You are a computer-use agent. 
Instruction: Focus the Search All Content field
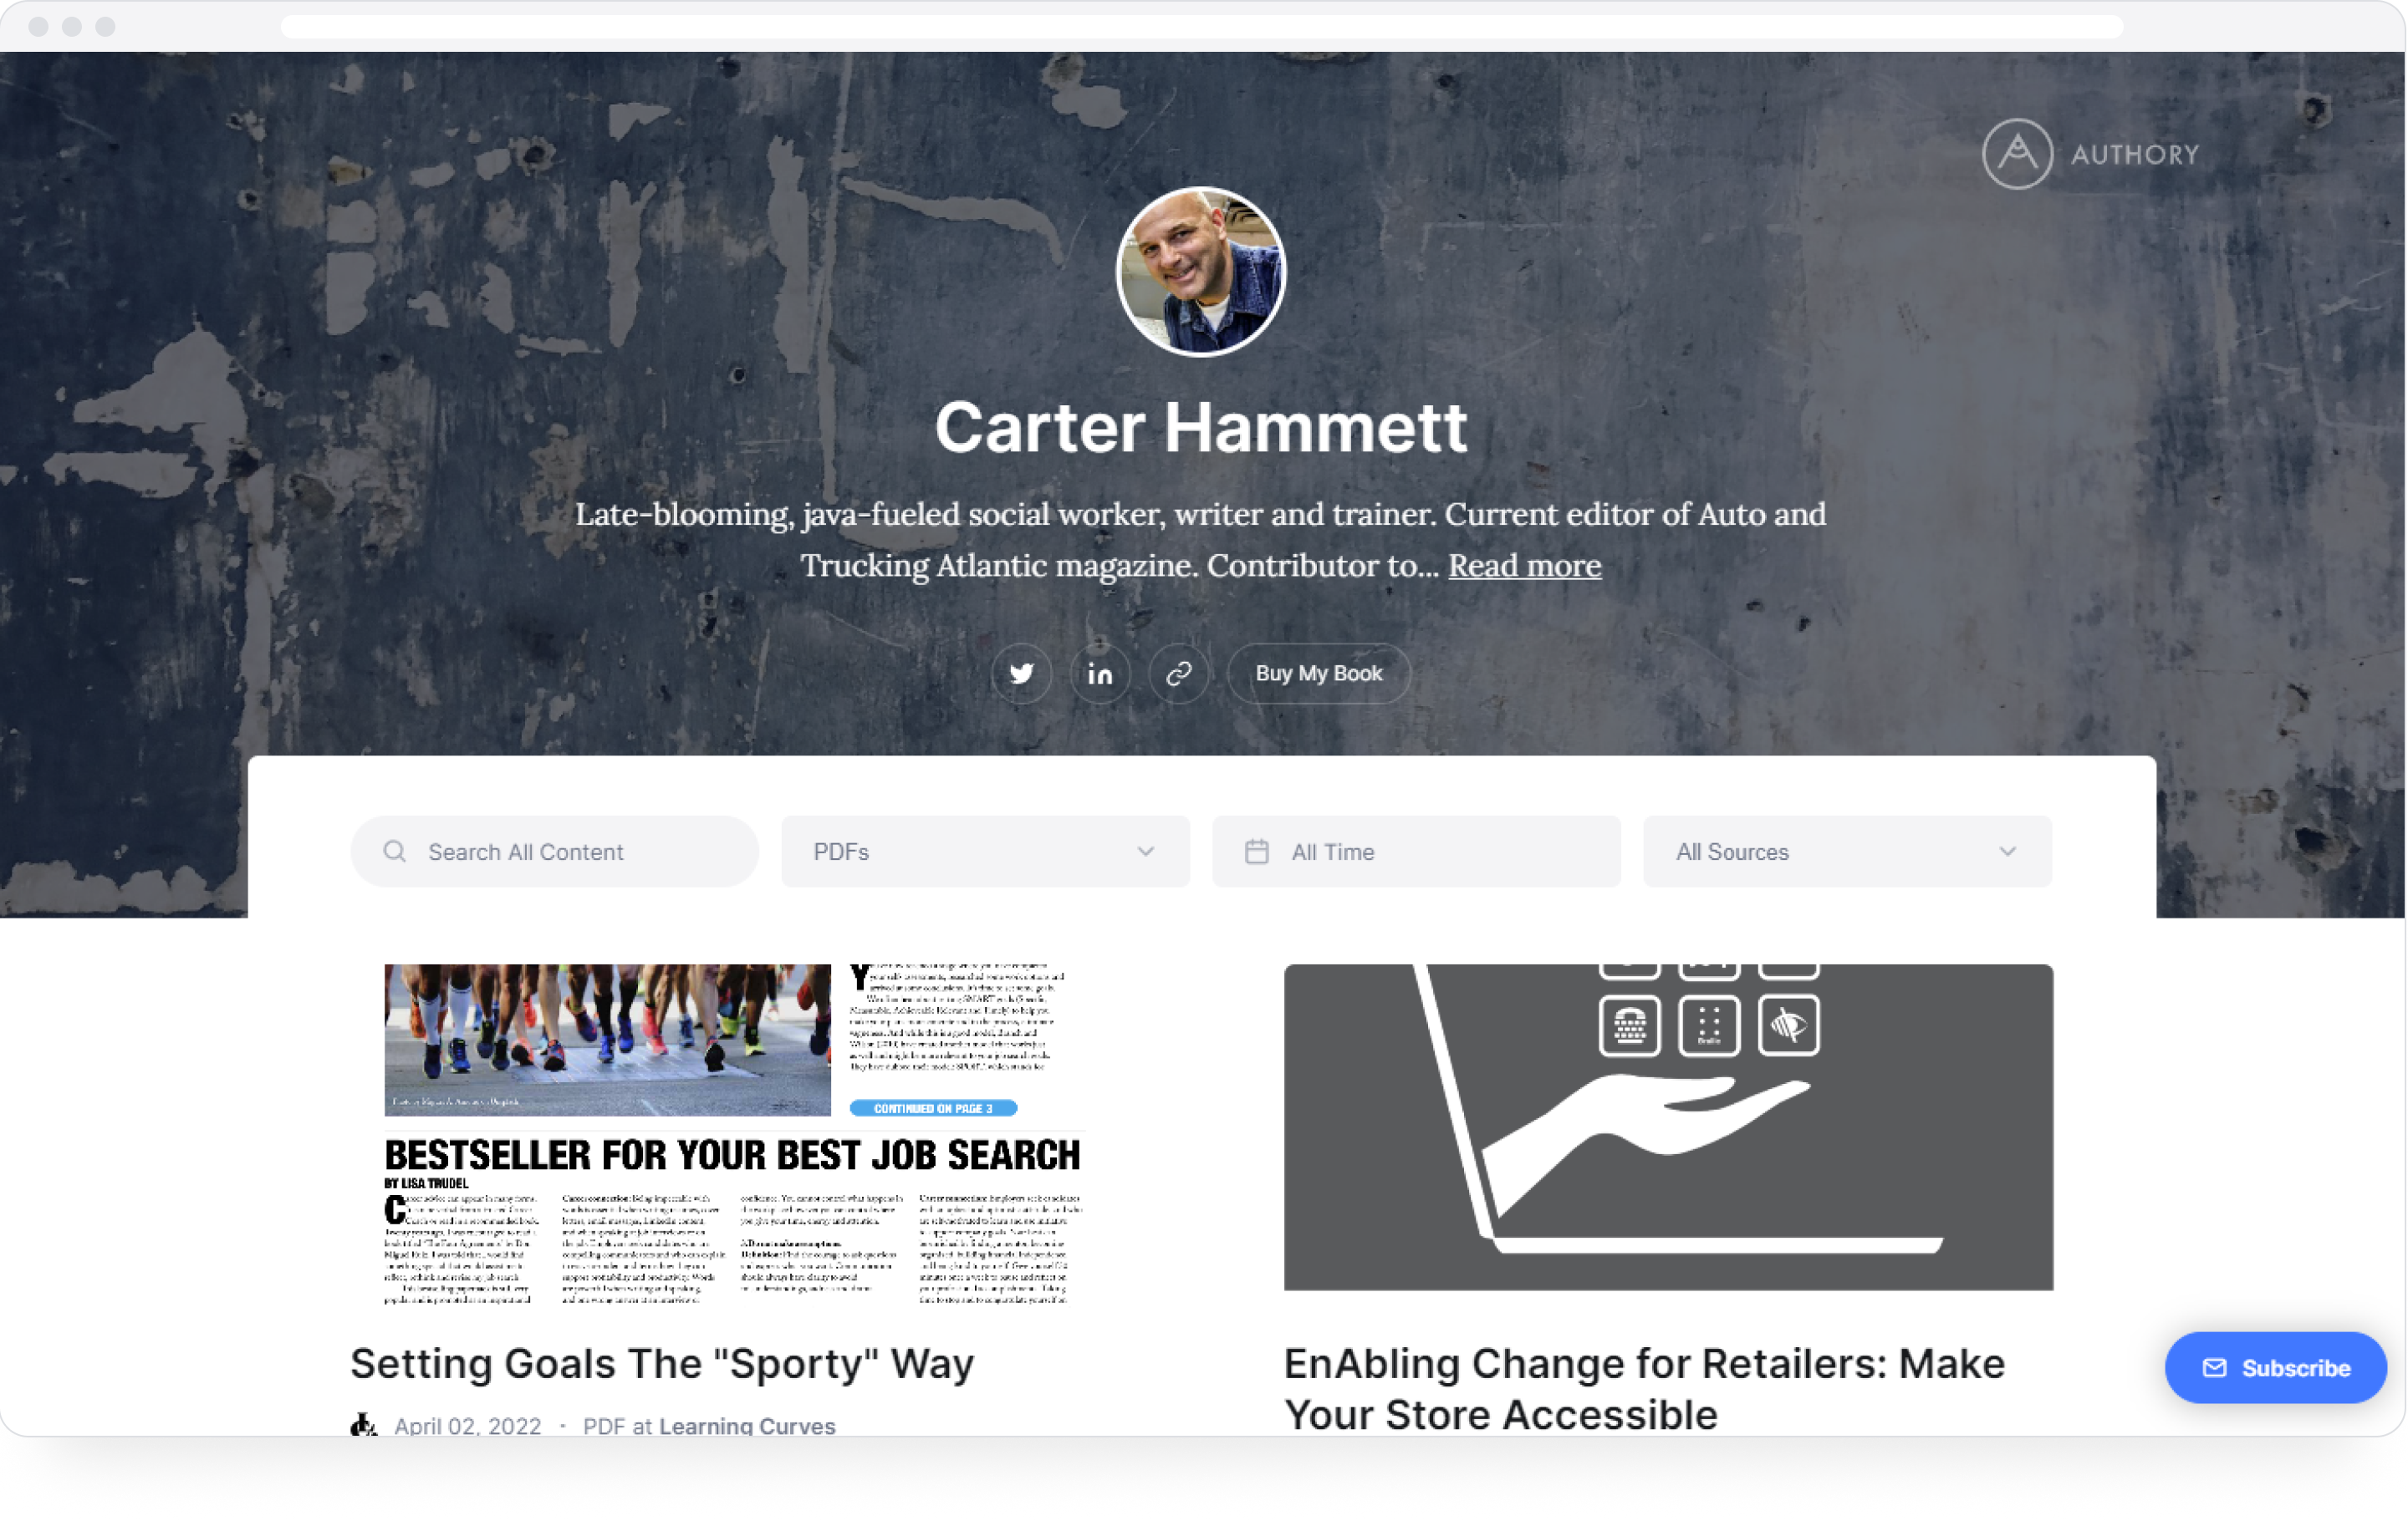coord(554,852)
